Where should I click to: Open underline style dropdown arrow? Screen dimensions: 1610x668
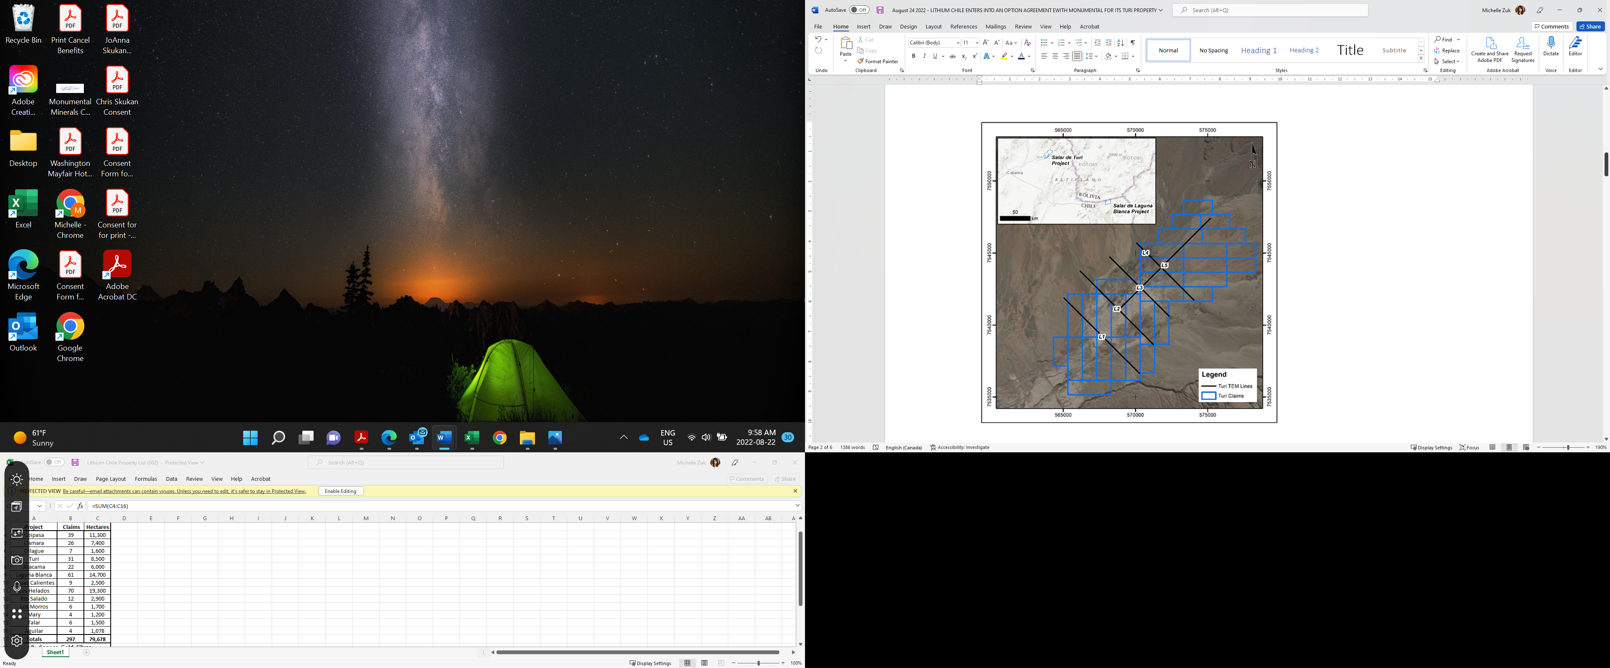point(943,56)
